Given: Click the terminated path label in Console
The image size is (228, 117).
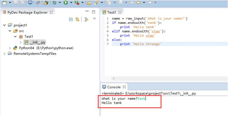Looking at the screenshot, I should 149,93.
